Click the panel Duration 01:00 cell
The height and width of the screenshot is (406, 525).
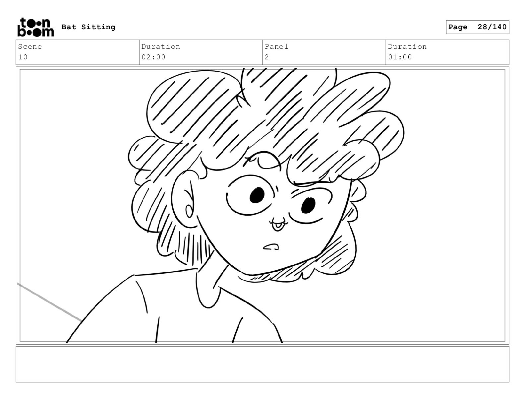click(x=447, y=52)
